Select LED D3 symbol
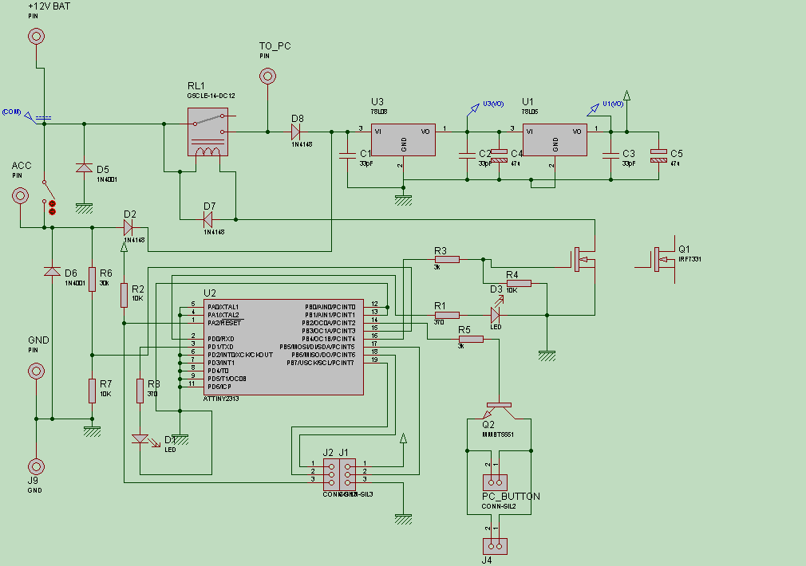806x566 pixels. (x=496, y=311)
